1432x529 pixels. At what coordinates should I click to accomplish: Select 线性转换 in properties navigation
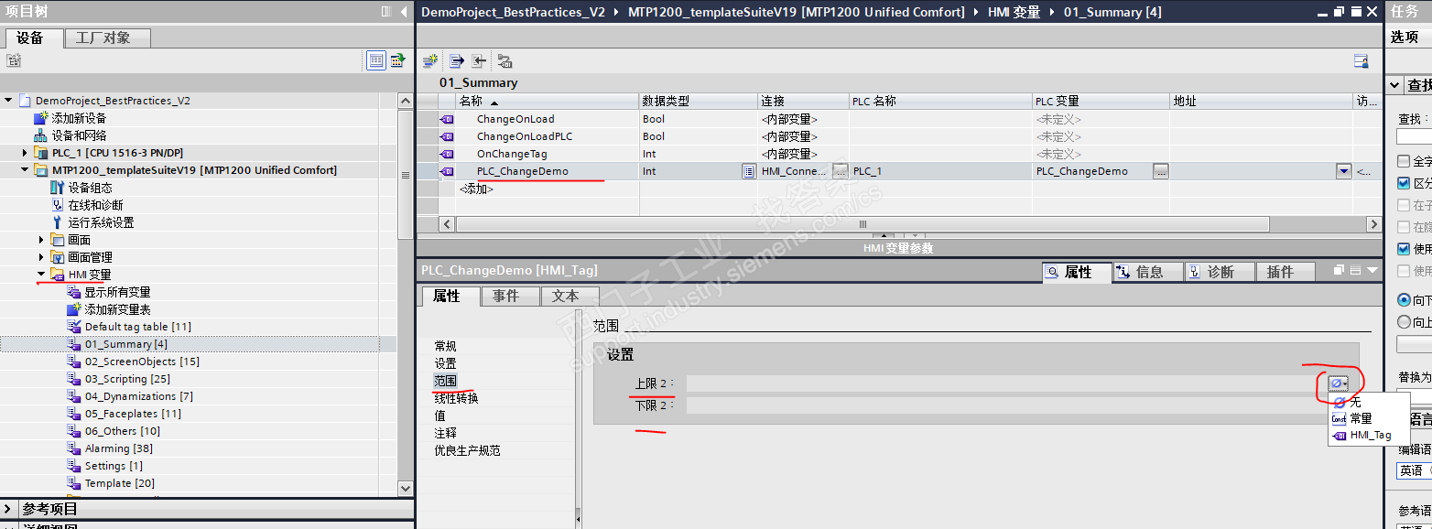[456, 398]
